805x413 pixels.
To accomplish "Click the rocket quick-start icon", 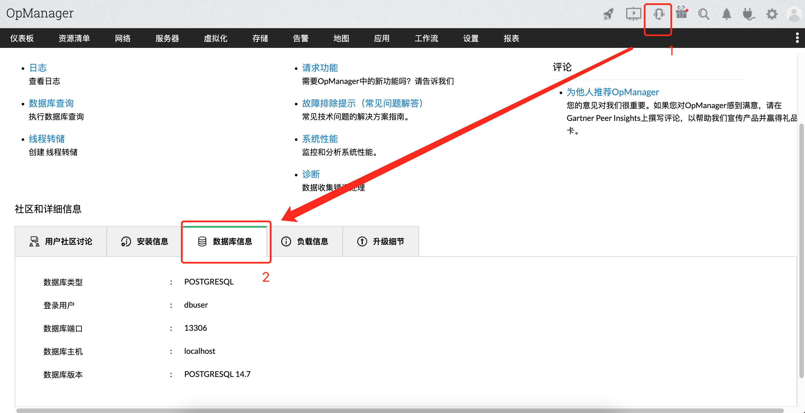I will pyautogui.click(x=608, y=14).
